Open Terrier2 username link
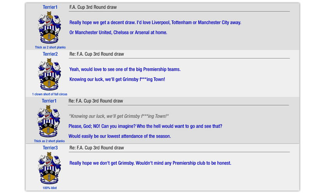 pos(50,54)
